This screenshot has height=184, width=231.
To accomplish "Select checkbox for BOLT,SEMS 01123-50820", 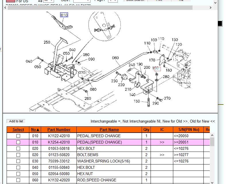I will point(18,155).
